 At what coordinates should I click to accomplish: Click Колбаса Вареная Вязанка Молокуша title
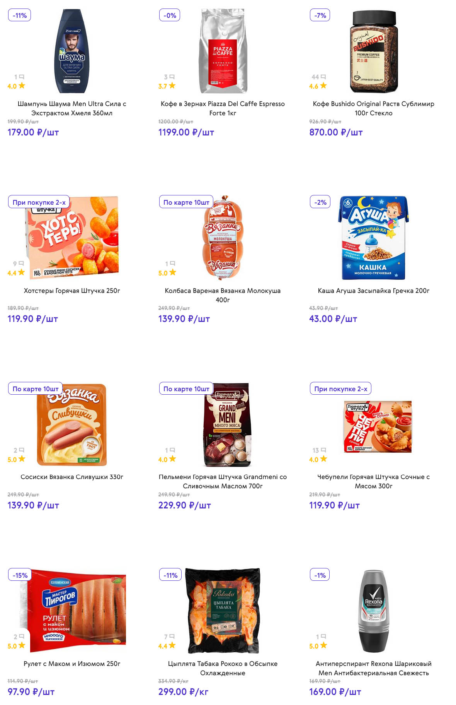(223, 295)
